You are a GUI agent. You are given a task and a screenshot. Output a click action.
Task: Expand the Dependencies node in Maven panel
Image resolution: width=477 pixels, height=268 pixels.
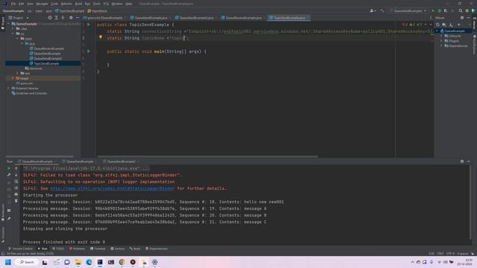441,46
